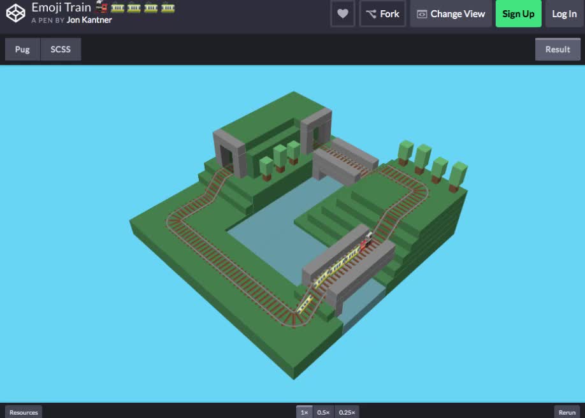This screenshot has height=418, width=585.
Task: Open the Resources panel
Action: [x=24, y=412]
